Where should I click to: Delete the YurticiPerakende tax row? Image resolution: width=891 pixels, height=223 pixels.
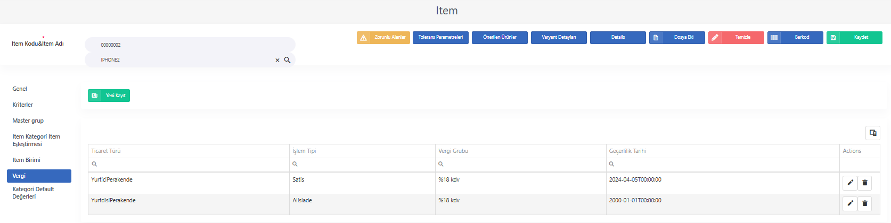(865, 183)
